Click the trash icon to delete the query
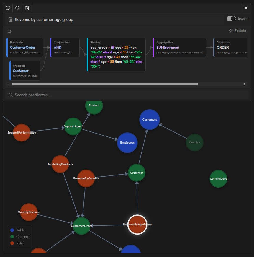 coord(27,8)
